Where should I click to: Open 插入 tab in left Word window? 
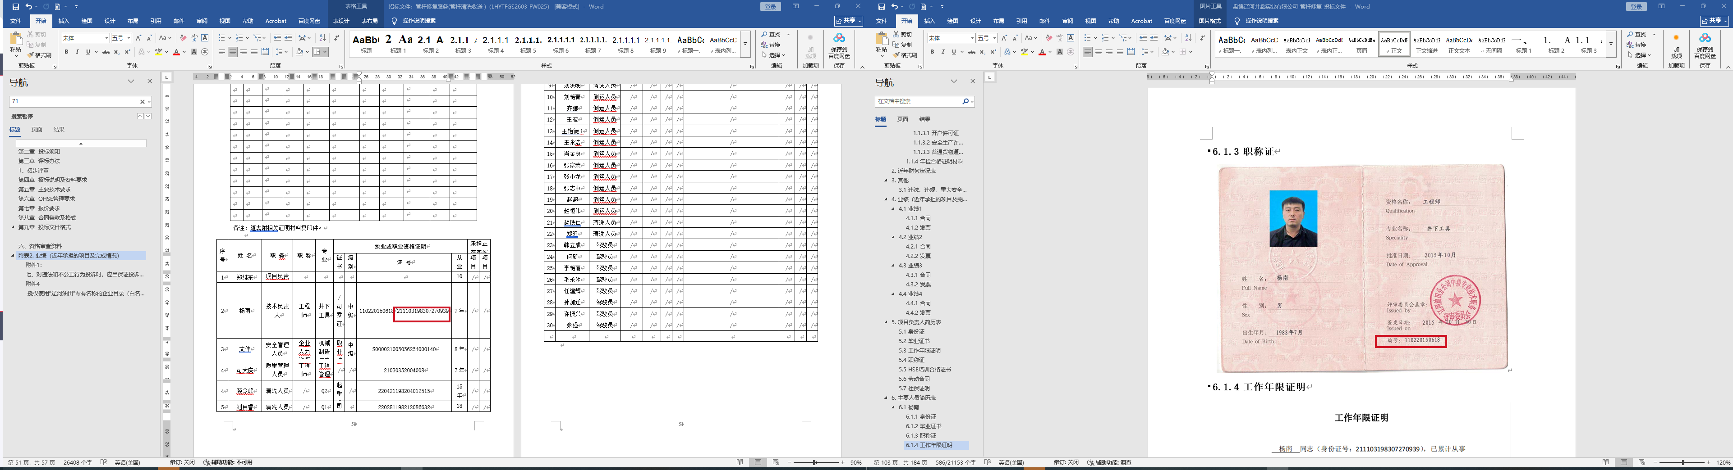(64, 21)
